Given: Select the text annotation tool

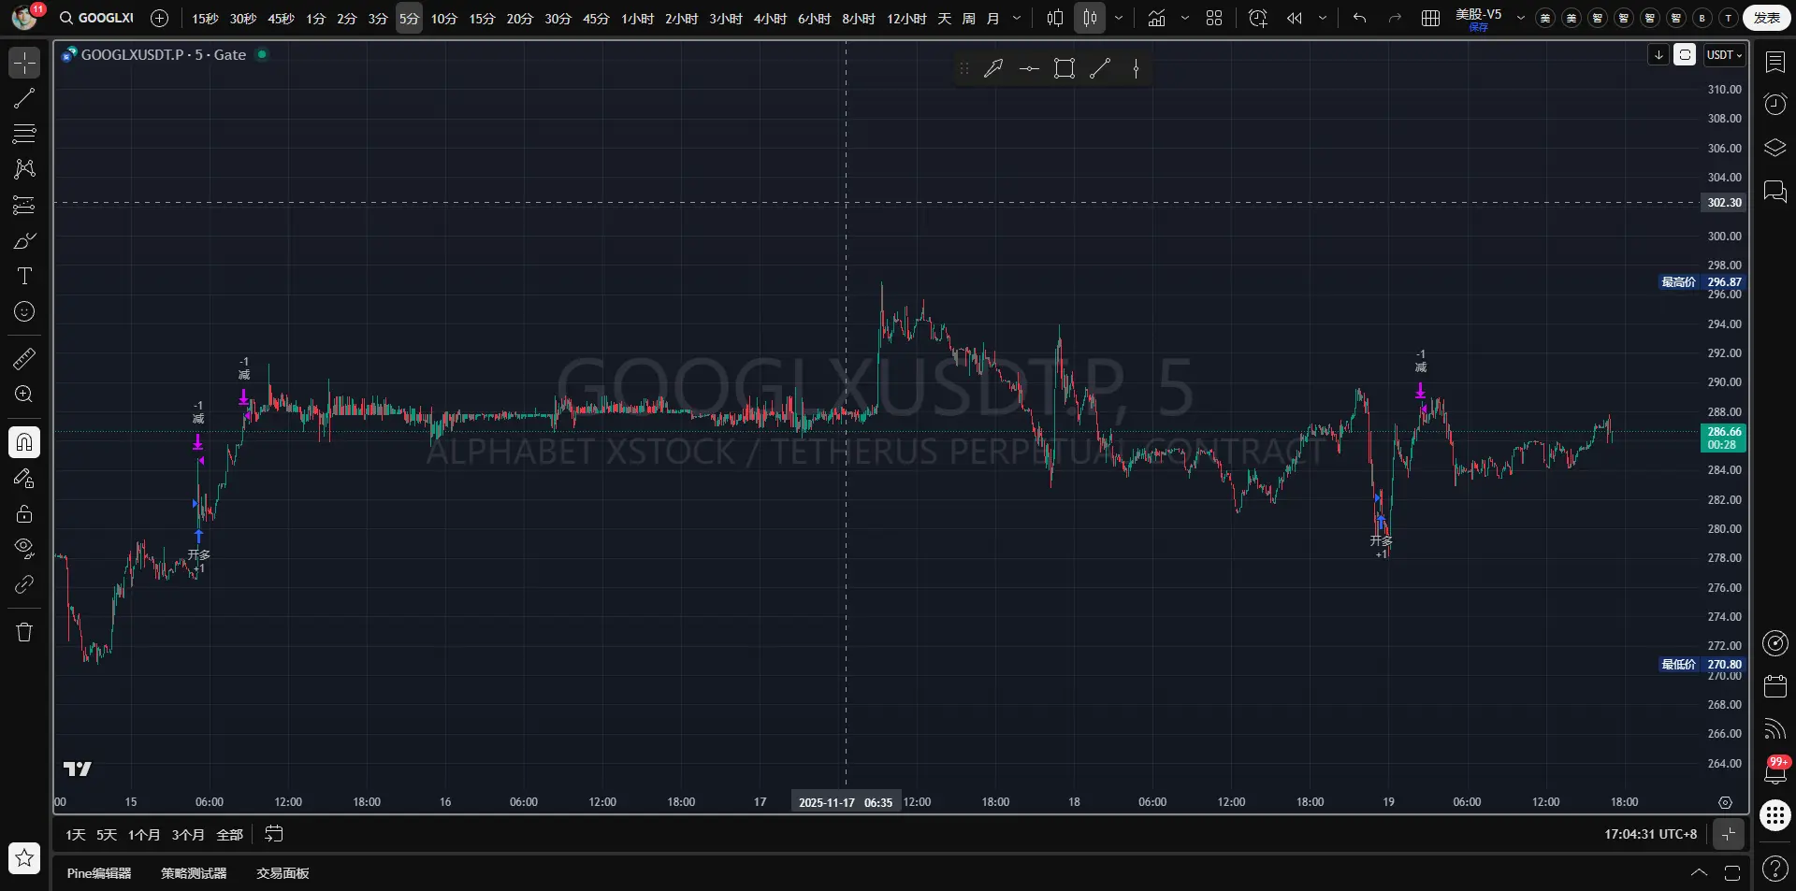Looking at the screenshot, I should point(24,276).
